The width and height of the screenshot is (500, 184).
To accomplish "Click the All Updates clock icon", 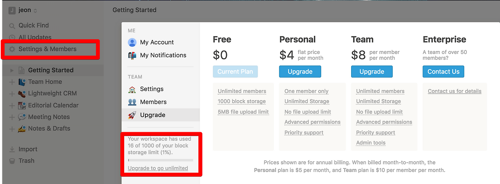I will (x=12, y=37).
